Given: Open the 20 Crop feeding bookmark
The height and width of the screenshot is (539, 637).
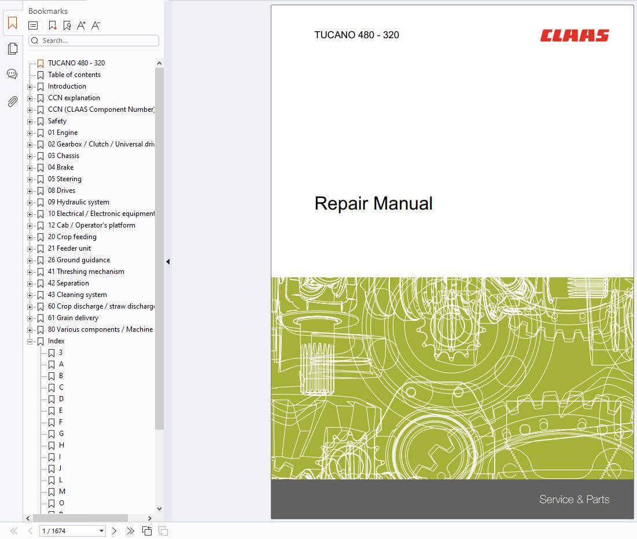Looking at the screenshot, I should (72, 237).
